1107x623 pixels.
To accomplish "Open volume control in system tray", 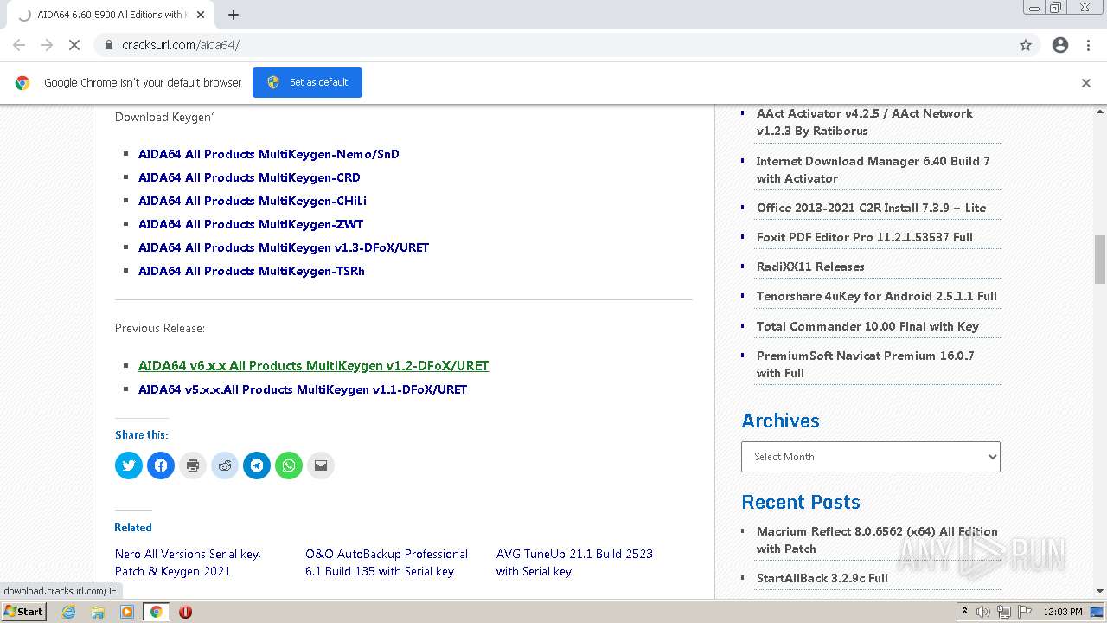I will point(984,612).
